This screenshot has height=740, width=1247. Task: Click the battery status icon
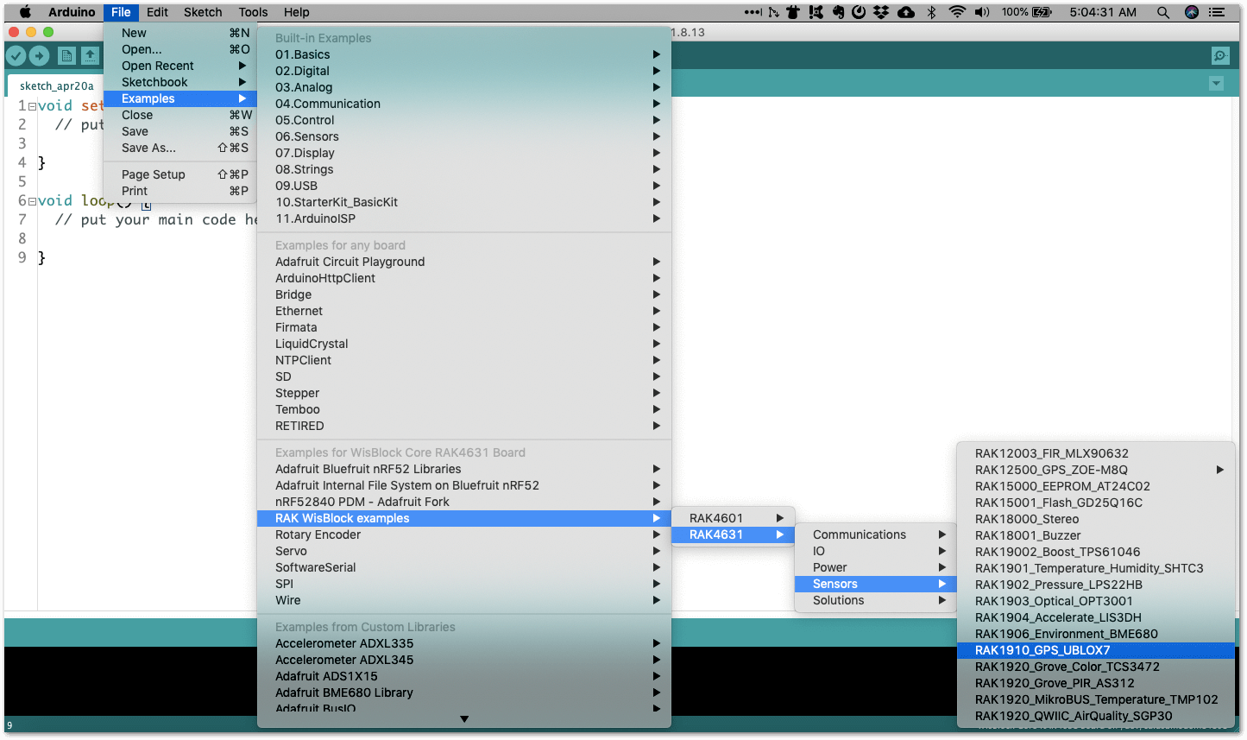[x=1042, y=12]
